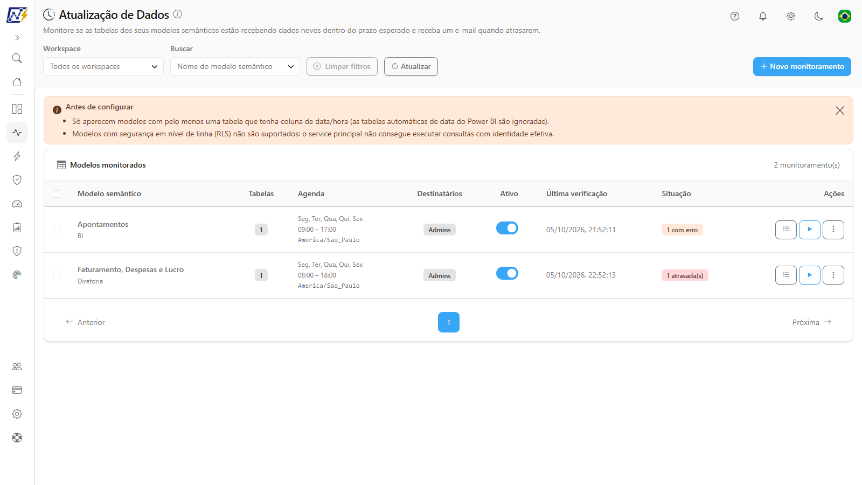
Task: Go to the home icon in the sidebar
Action: (17, 82)
